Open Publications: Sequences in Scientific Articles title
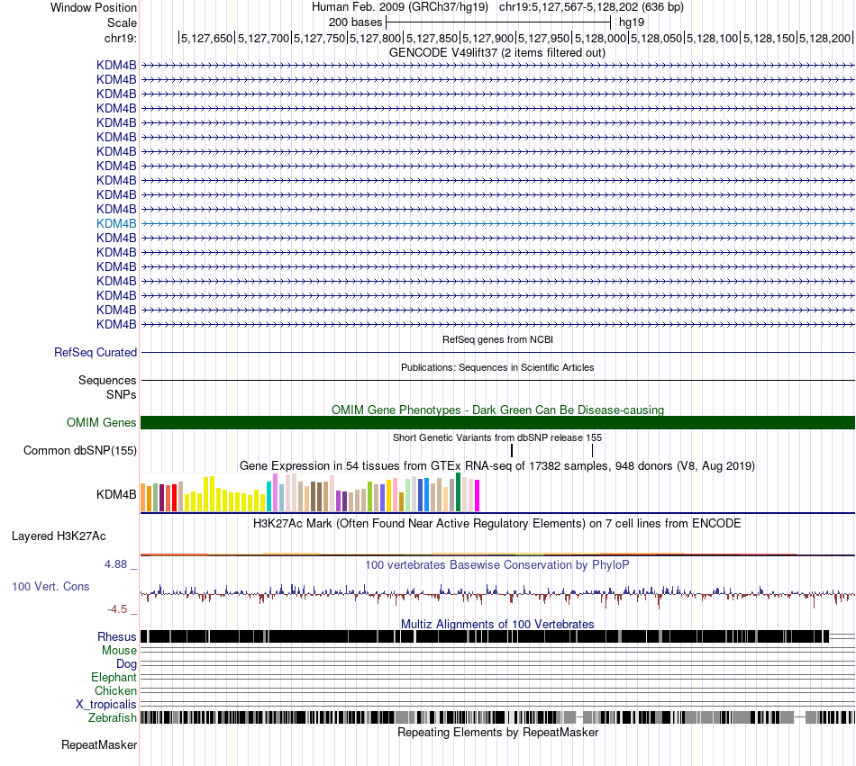Image resolution: width=856 pixels, height=766 pixels. (497, 367)
